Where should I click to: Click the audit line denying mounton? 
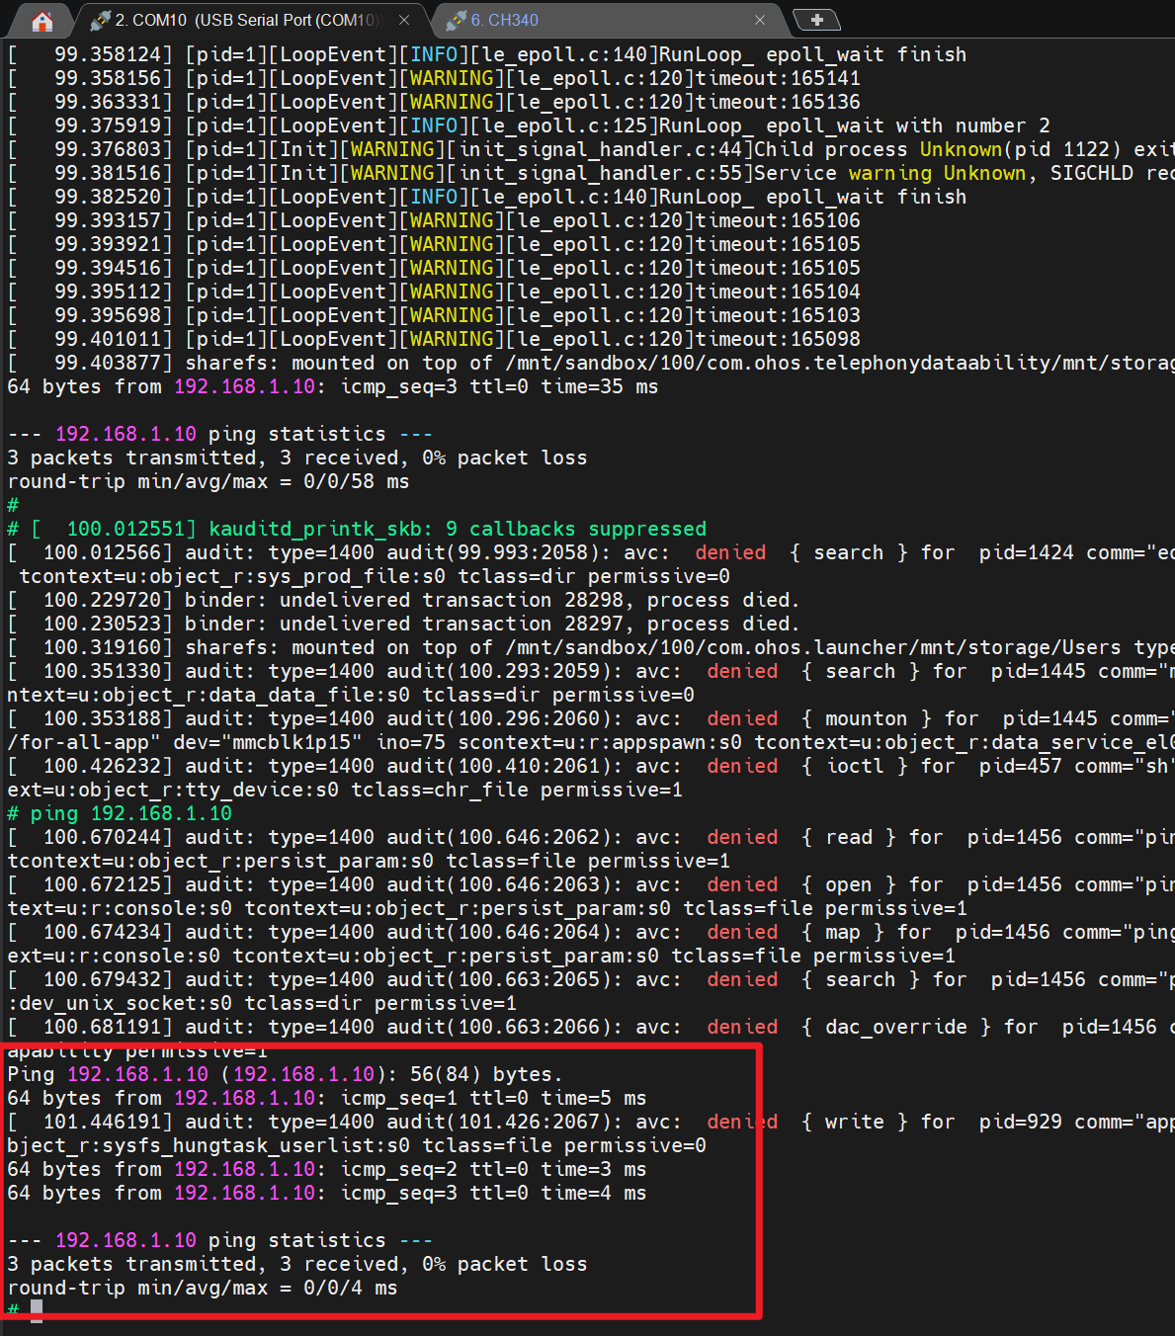(x=591, y=718)
